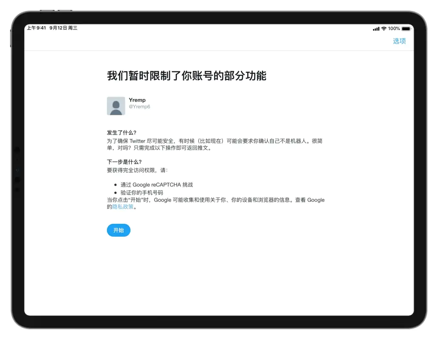The height and width of the screenshot is (340, 438).
Task: Click the 发生了什么? subheading
Action: click(121, 132)
